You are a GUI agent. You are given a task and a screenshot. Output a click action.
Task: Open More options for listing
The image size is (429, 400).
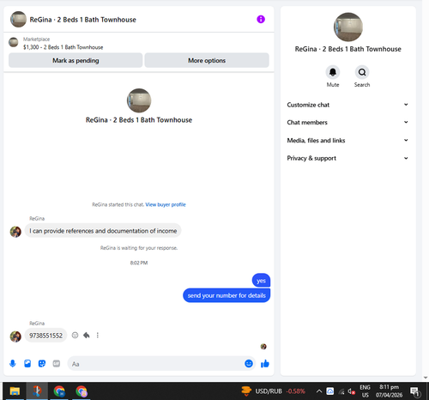pos(207,60)
